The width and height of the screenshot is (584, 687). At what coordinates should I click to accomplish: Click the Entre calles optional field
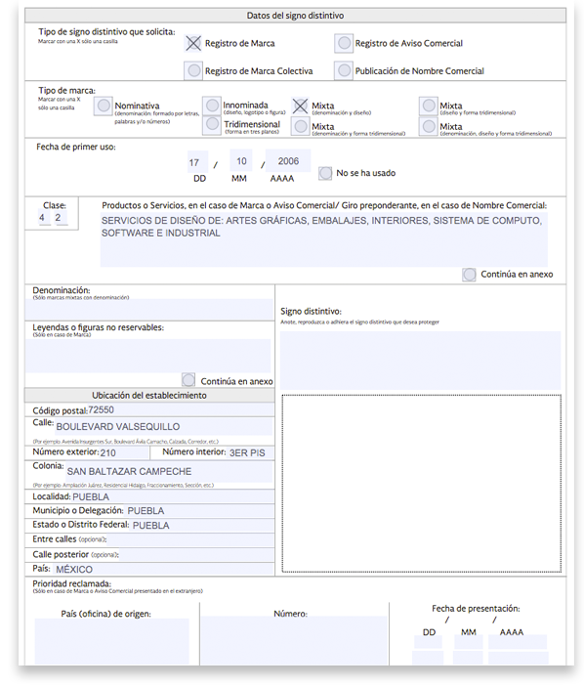tap(190, 539)
